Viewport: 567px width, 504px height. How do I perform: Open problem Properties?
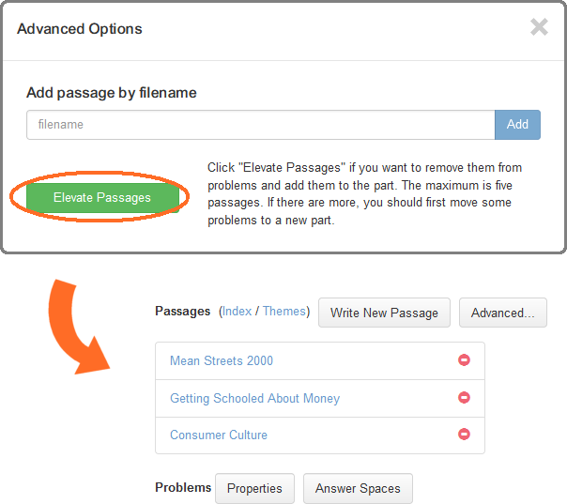coord(254,488)
